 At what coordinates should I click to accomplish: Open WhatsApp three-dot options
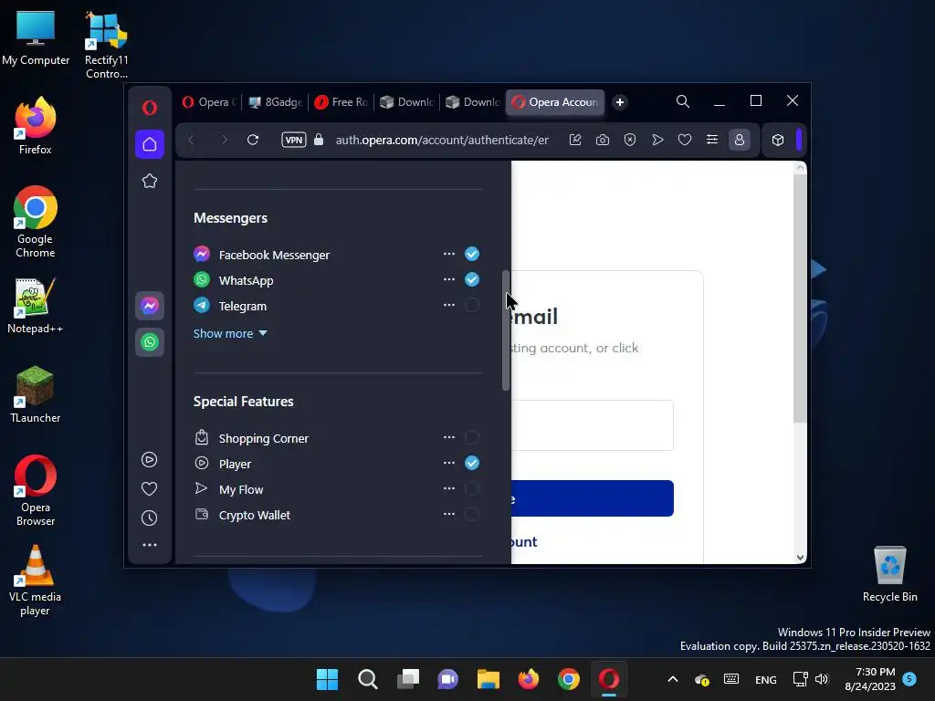(449, 279)
